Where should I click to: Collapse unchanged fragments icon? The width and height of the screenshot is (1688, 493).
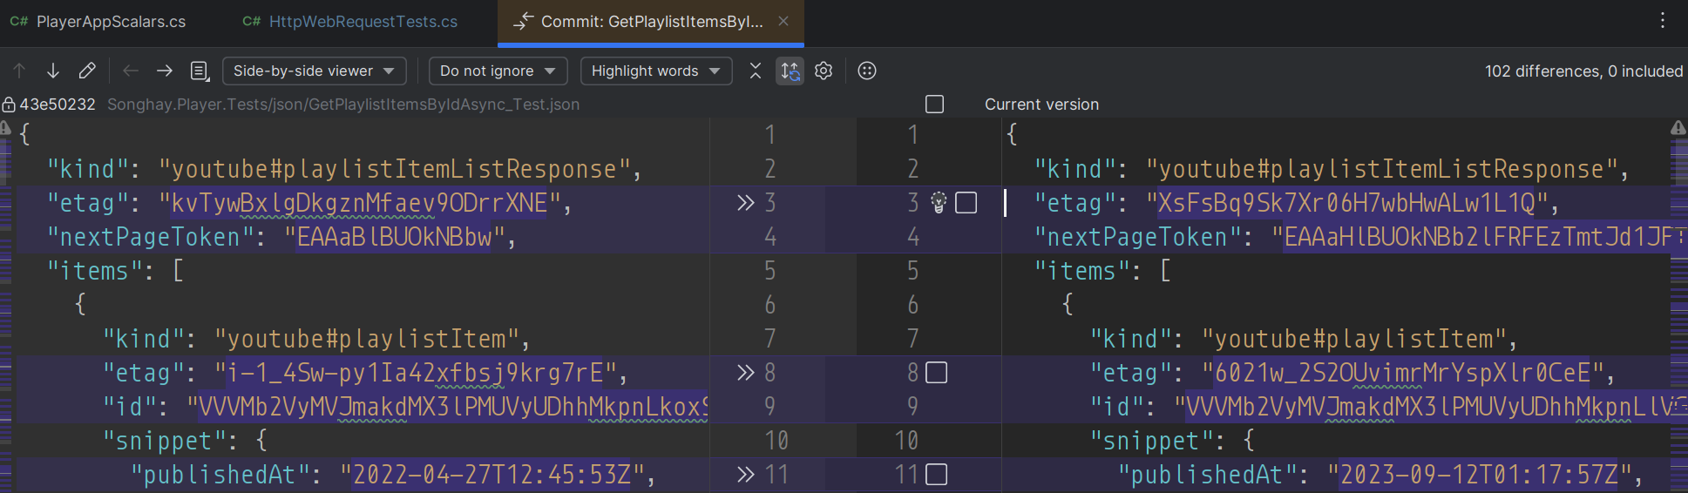click(756, 71)
